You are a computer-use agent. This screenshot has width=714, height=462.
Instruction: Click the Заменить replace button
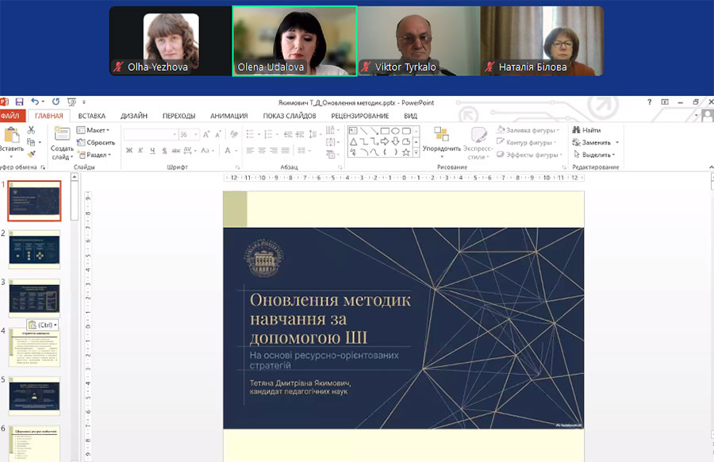pyautogui.click(x=595, y=143)
